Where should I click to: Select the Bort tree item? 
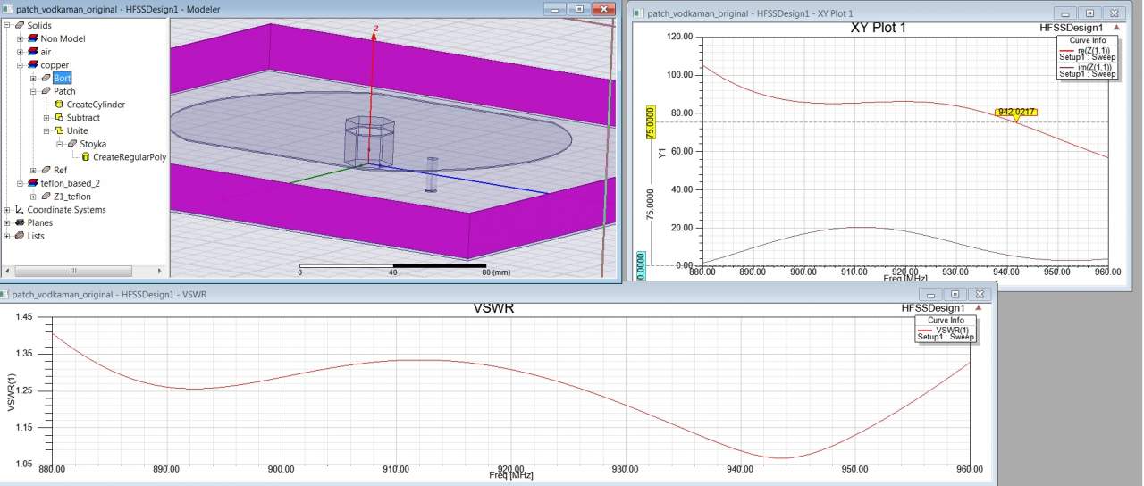point(63,79)
